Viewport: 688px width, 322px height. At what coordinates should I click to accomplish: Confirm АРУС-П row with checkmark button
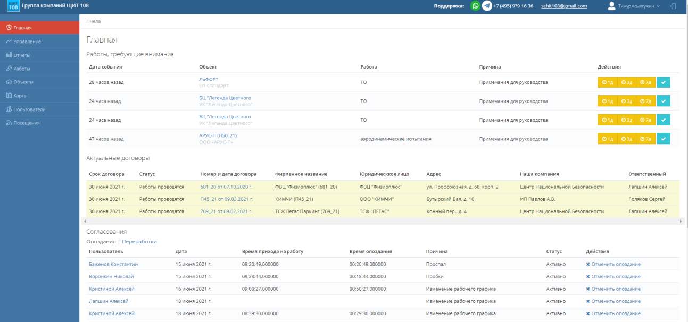pyautogui.click(x=663, y=139)
